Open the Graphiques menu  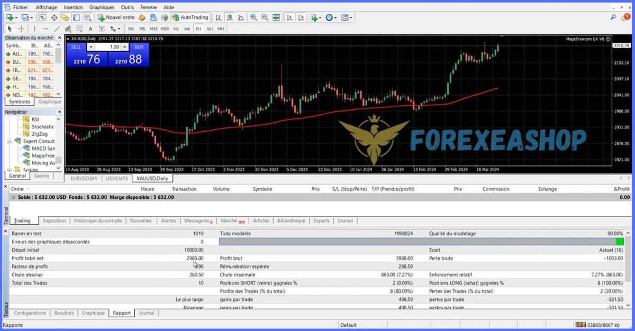(x=102, y=7)
